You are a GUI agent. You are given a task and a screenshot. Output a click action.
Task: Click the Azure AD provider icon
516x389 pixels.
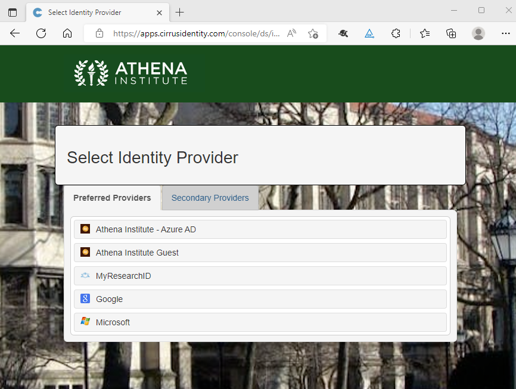(85, 229)
